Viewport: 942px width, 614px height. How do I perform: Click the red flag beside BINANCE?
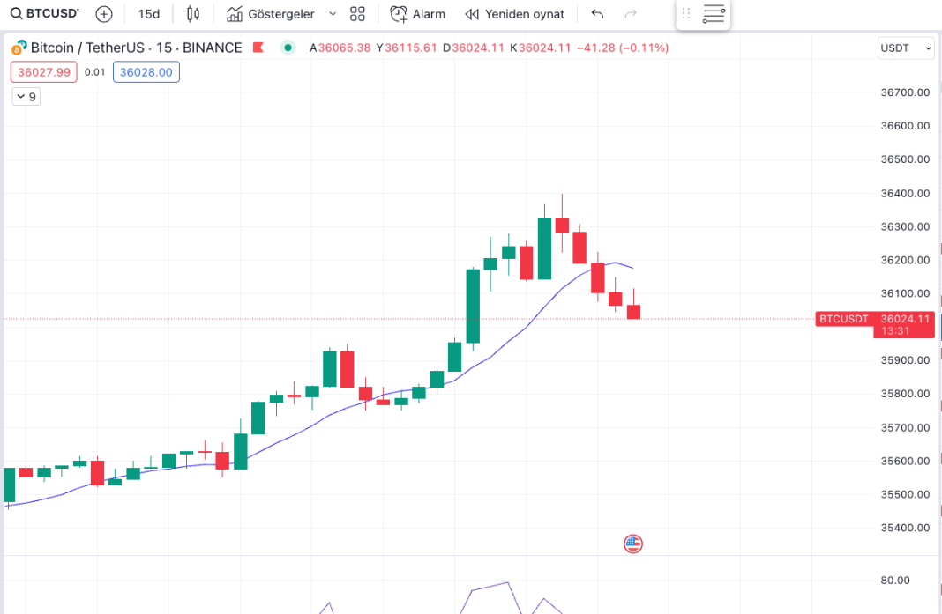tap(258, 48)
